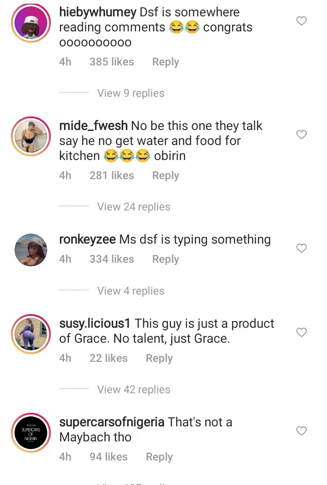Expand View 42 replies
The width and height of the screenshot is (327, 485).
tap(134, 390)
